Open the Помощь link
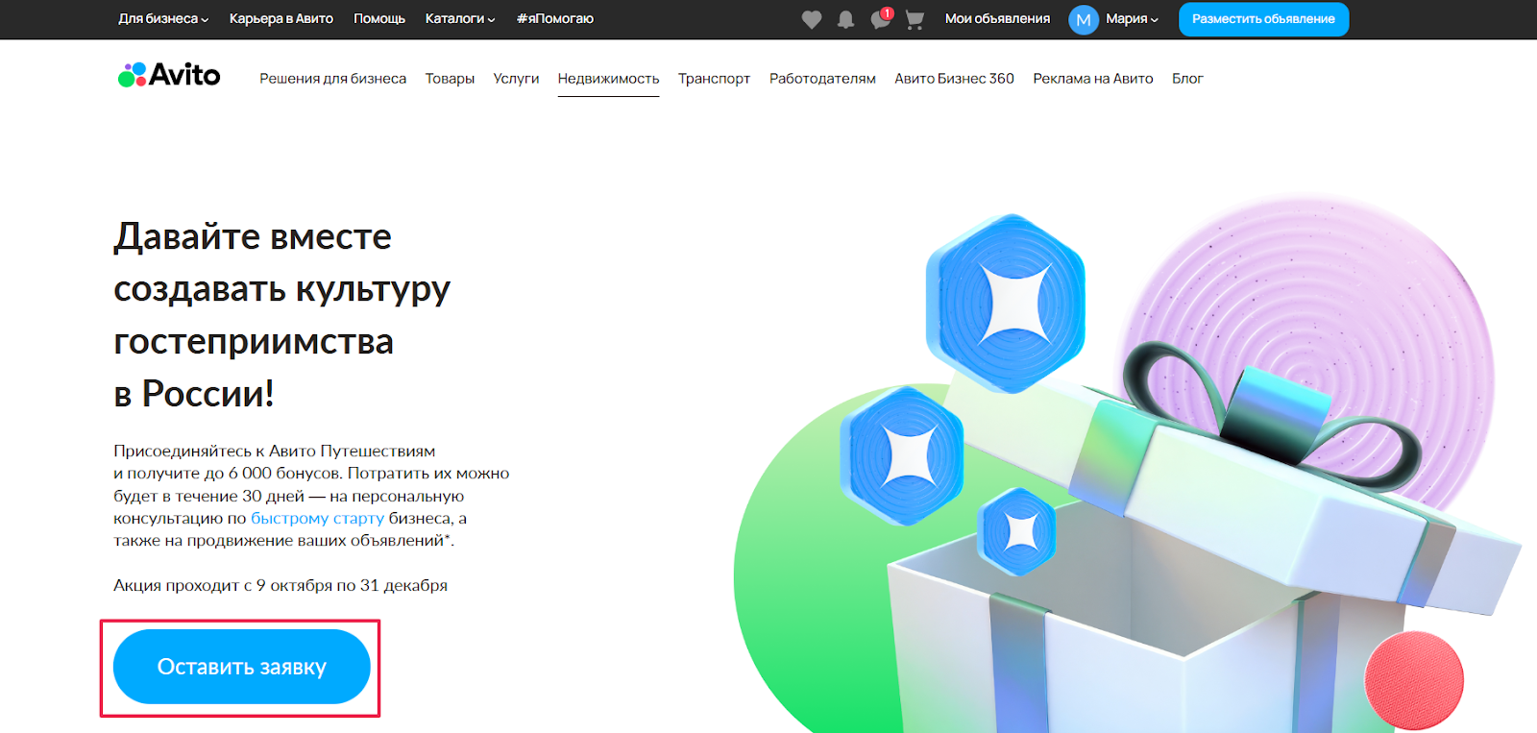Viewport: 1537px width, 733px height. coord(379,18)
